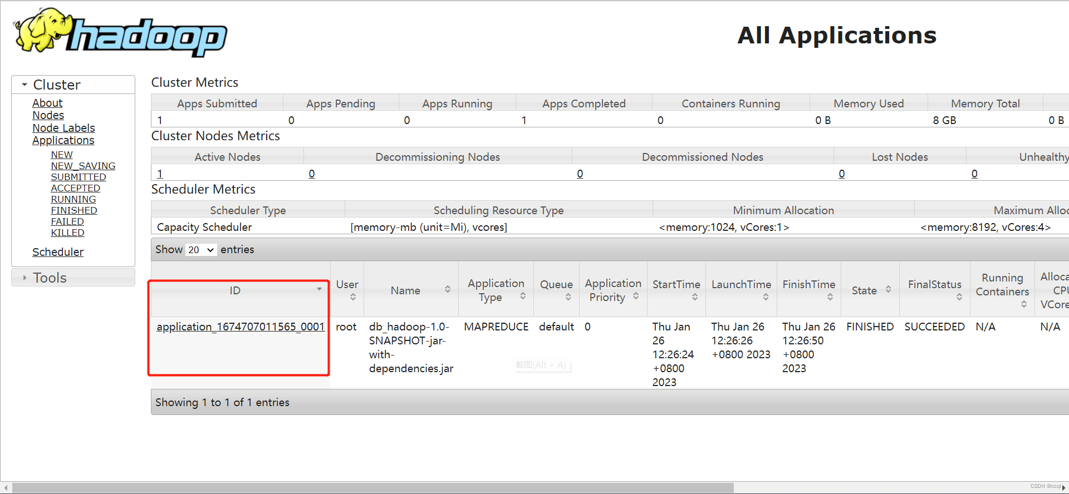The image size is (1069, 494).
Task: Click the 8 GB Memory Total value
Action: coord(944,120)
